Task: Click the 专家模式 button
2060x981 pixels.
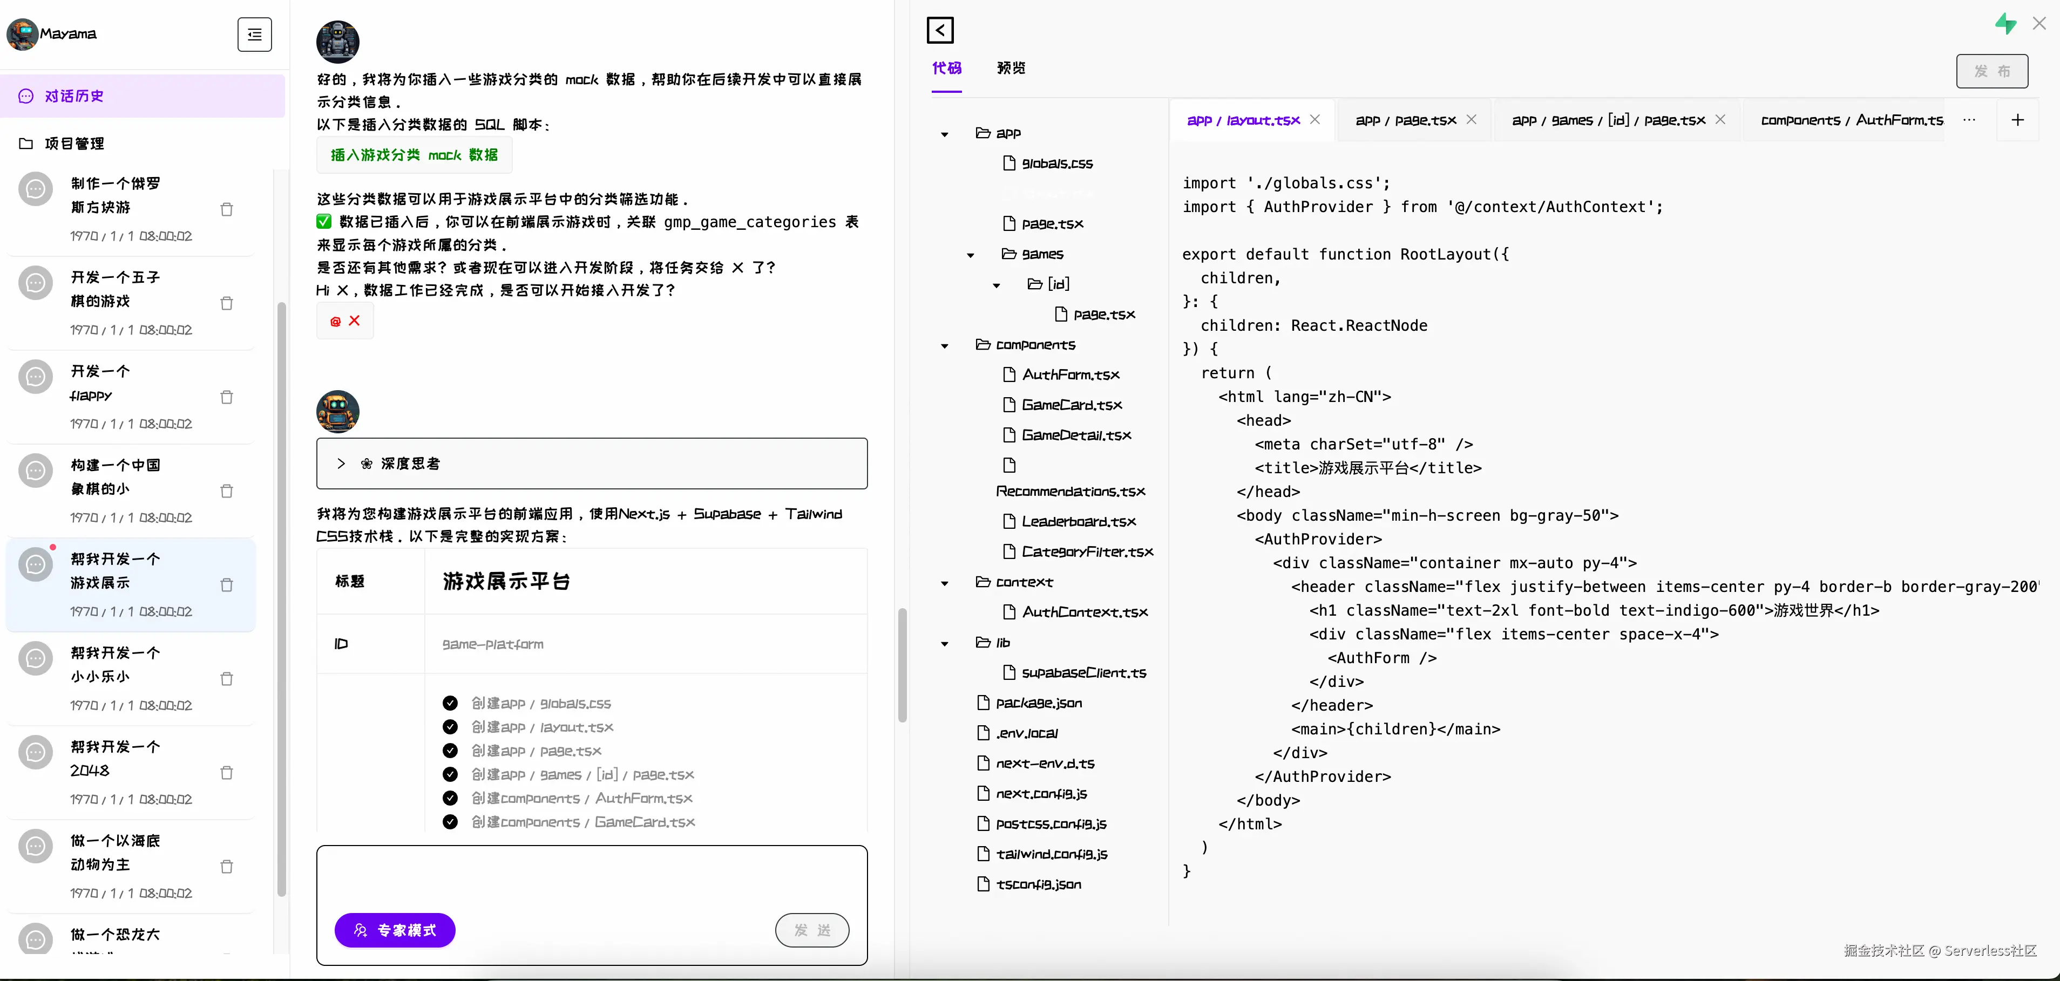Action: pyautogui.click(x=395, y=930)
